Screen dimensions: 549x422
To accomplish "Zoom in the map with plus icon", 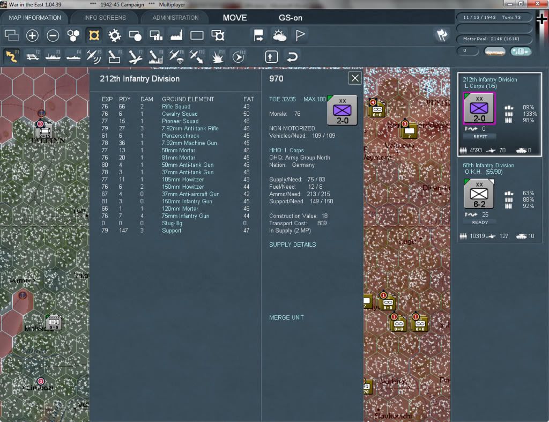I will pos(32,35).
